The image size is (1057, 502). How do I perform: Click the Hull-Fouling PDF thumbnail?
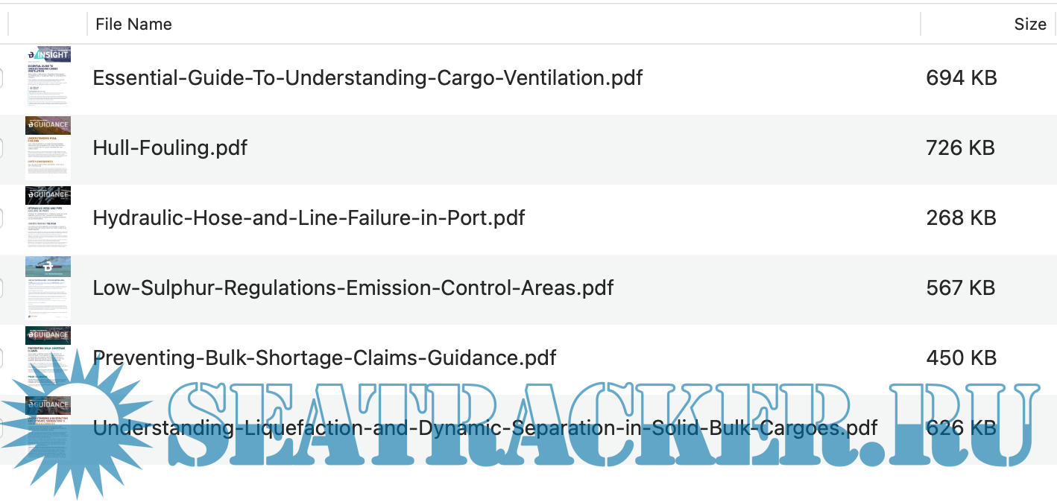pyautogui.click(x=48, y=147)
